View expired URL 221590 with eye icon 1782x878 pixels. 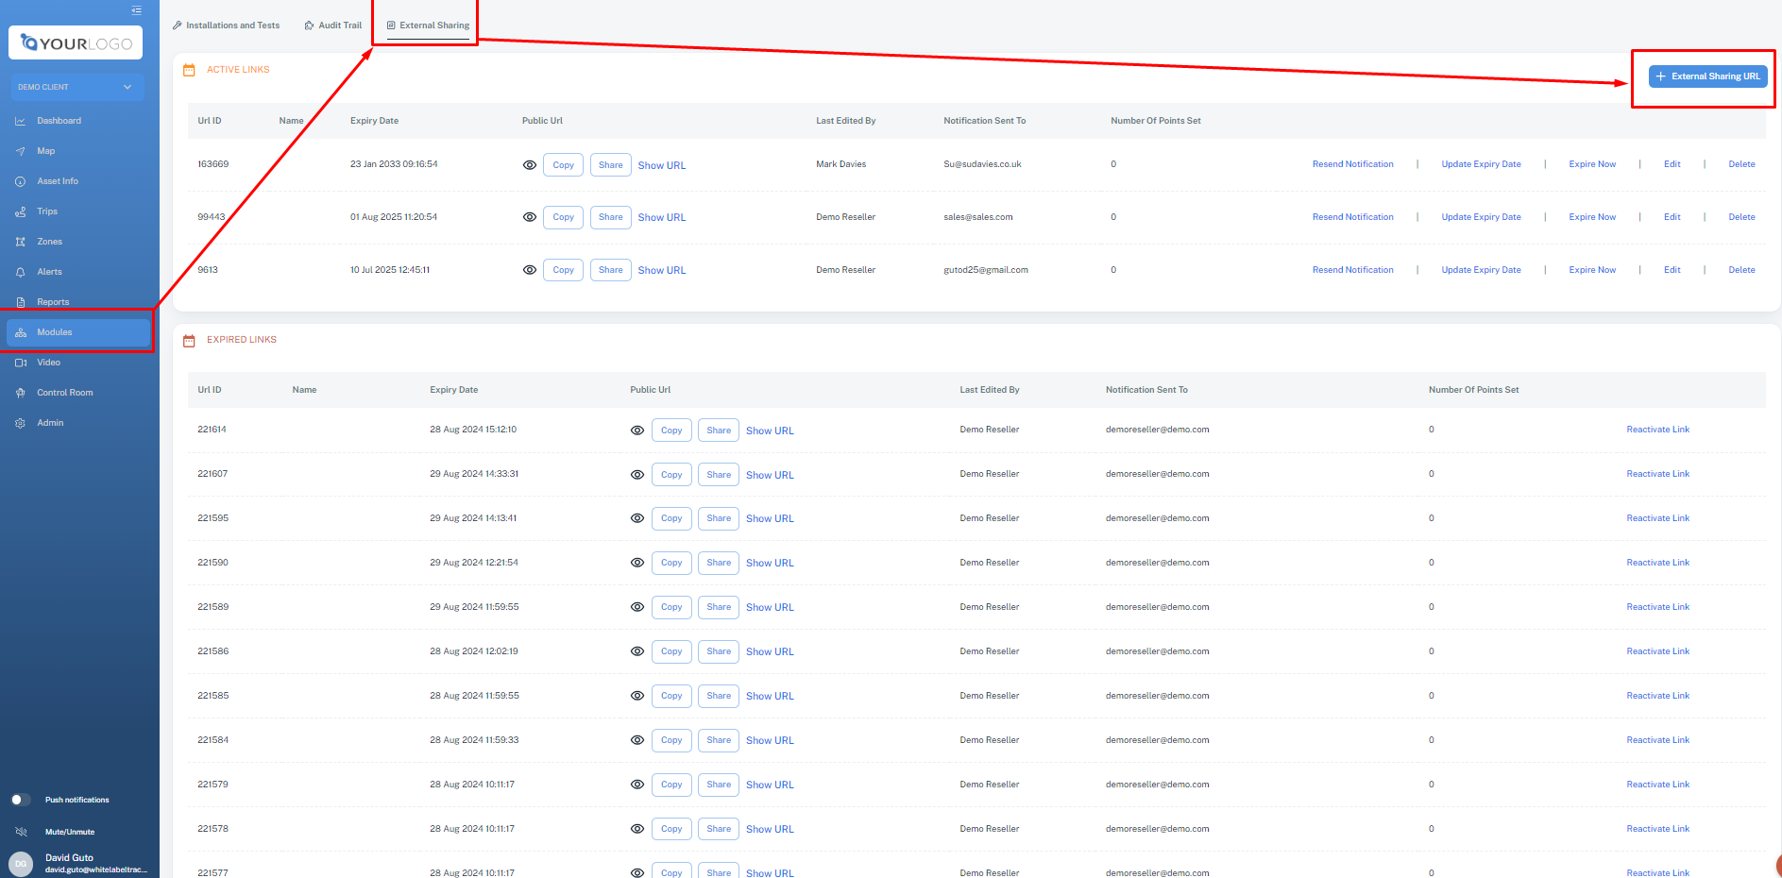pos(637,563)
